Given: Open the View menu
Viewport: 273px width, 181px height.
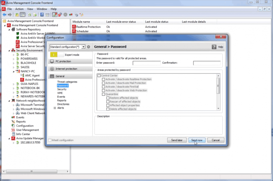Looking at the screenshot, I should click(30, 9).
